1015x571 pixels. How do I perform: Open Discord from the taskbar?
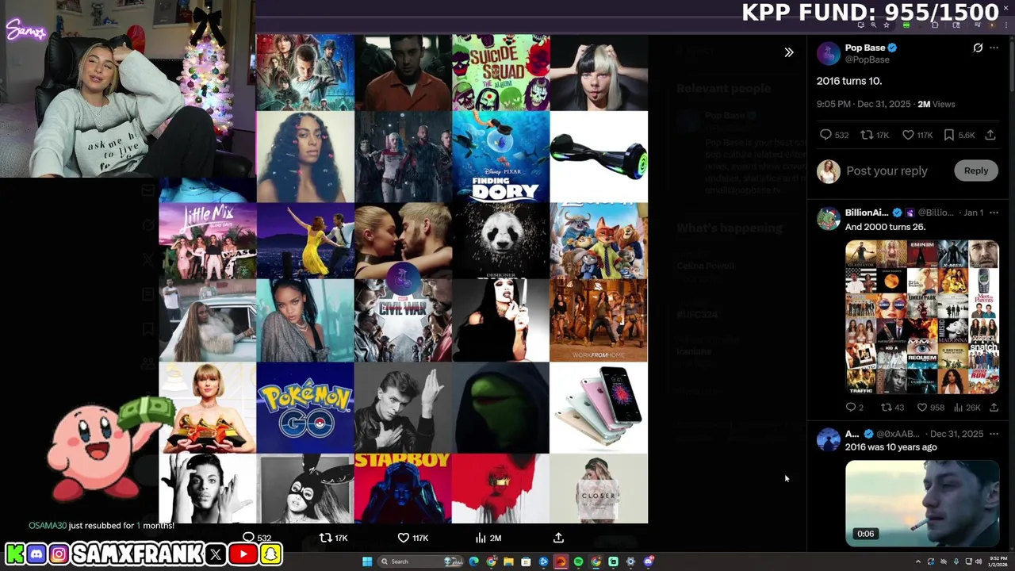(648, 561)
